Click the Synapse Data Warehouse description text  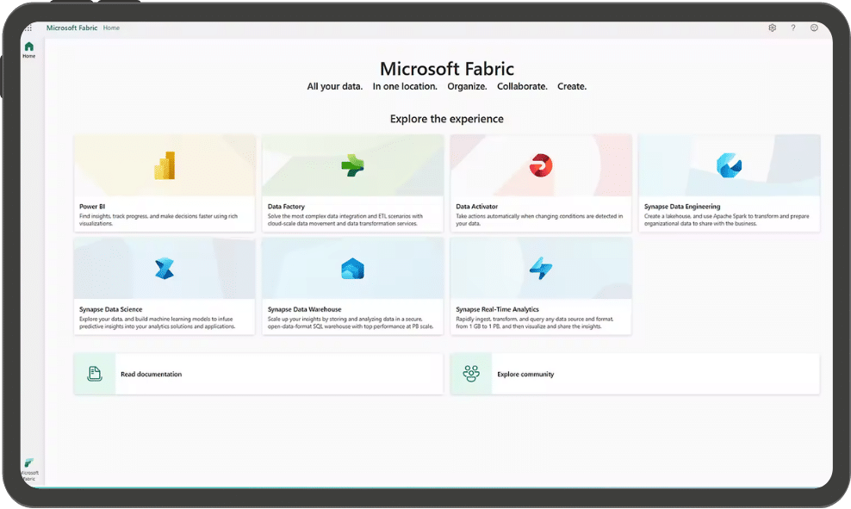351,323
